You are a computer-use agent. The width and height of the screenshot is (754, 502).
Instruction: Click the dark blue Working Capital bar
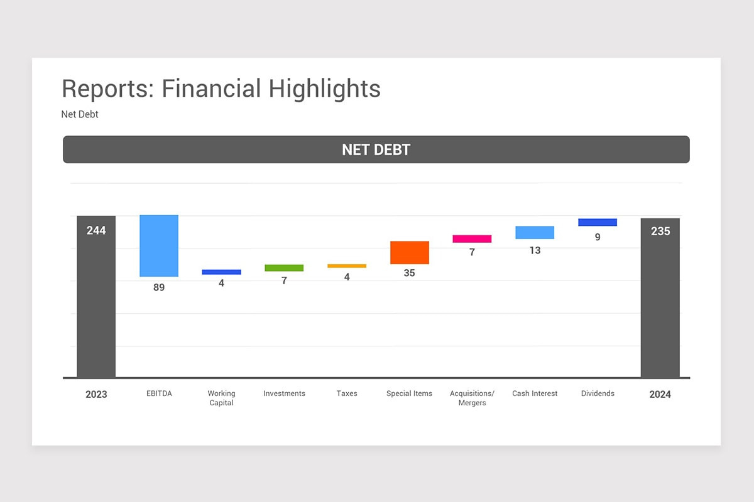221,271
